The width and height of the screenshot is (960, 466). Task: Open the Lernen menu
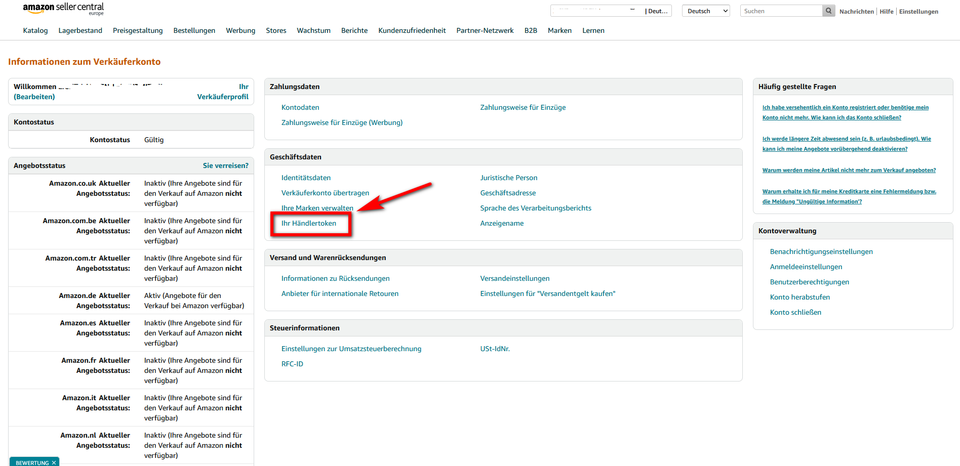593,30
